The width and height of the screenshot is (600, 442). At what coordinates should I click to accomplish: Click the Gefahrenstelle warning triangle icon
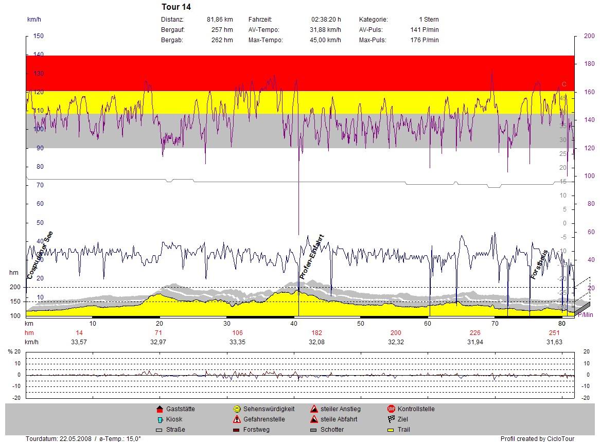237,419
